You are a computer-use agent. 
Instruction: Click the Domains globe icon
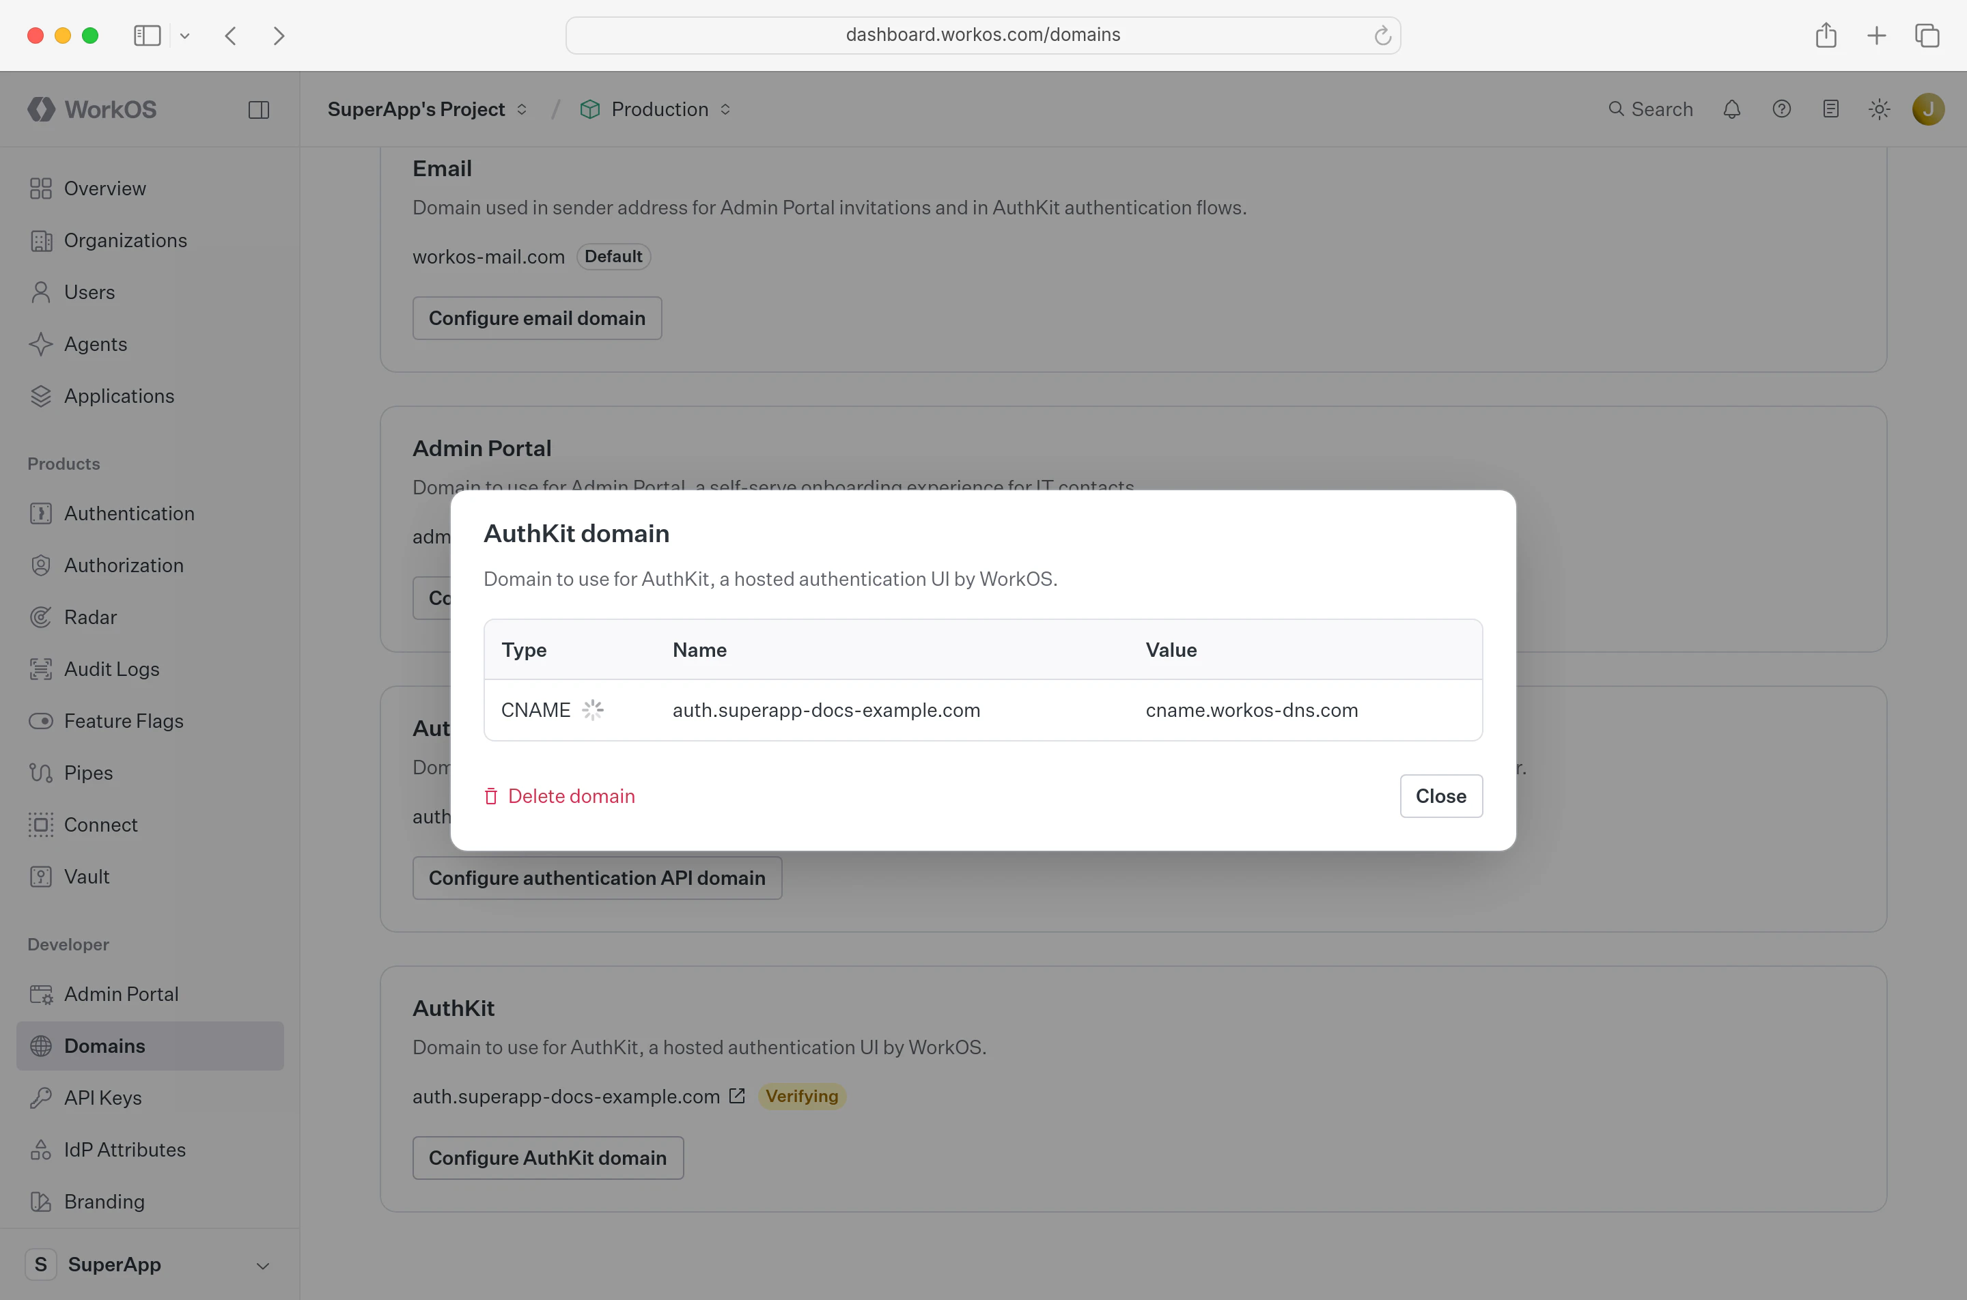(40, 1046)
